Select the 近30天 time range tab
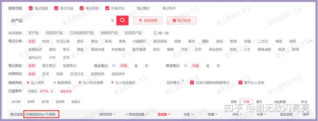 click(x=60, y=102)
